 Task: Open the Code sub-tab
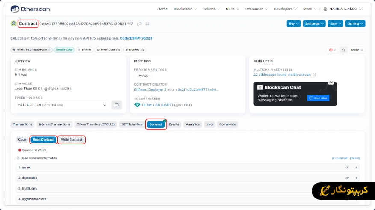click(22, 139)
